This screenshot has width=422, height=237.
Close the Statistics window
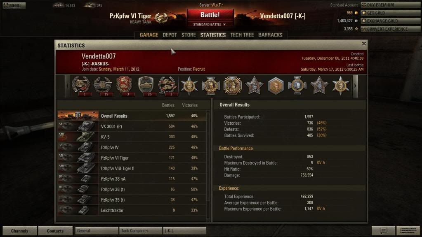tap(364, 44)
